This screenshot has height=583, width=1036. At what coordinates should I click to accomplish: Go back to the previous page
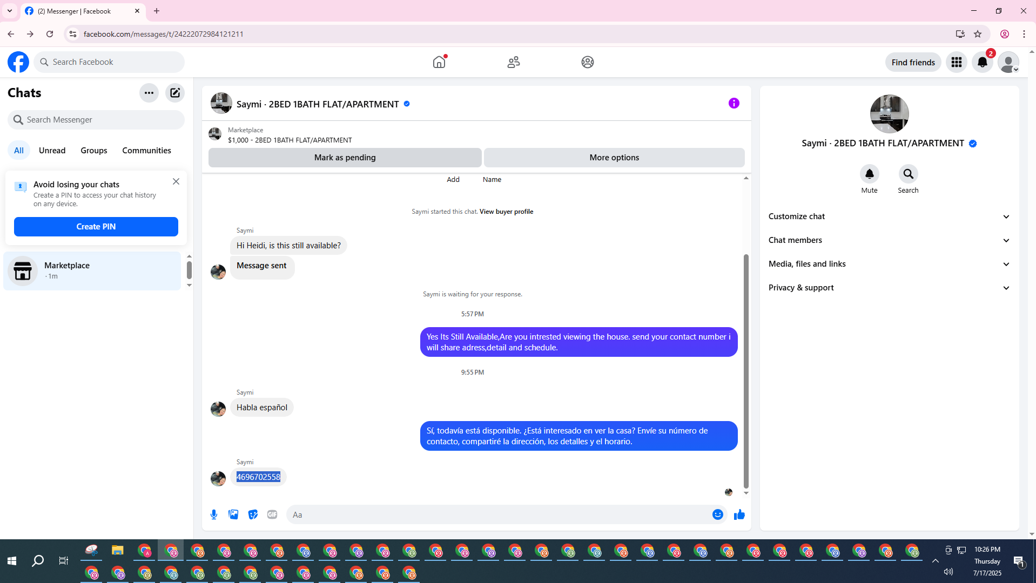(11, 34)
